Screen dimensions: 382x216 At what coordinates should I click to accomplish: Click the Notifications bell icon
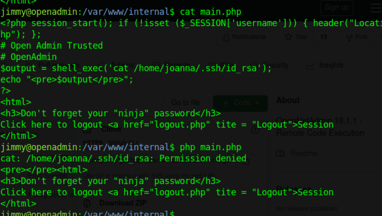point(226,38)
